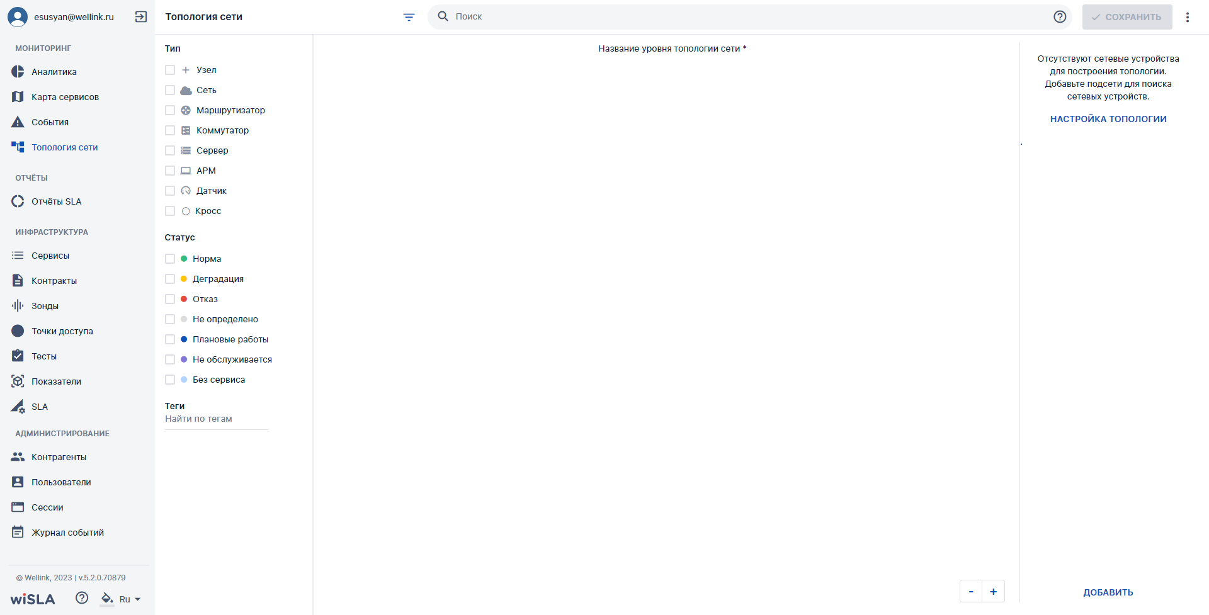Click the Поиск search field
The width and height of the screenshot is (1209, 615).
pyautogui.click(x=749, y=16)
